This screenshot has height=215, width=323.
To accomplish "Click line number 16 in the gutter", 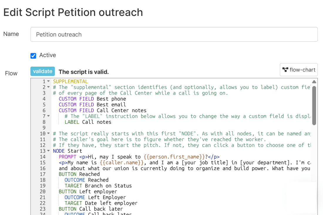I will (43, 168).
